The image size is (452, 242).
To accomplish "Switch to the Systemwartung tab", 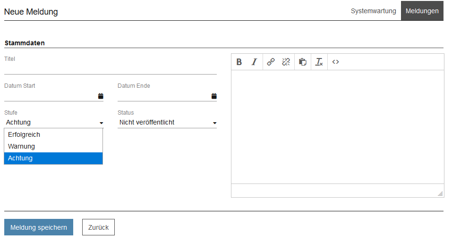I will [x=373, y=11].
